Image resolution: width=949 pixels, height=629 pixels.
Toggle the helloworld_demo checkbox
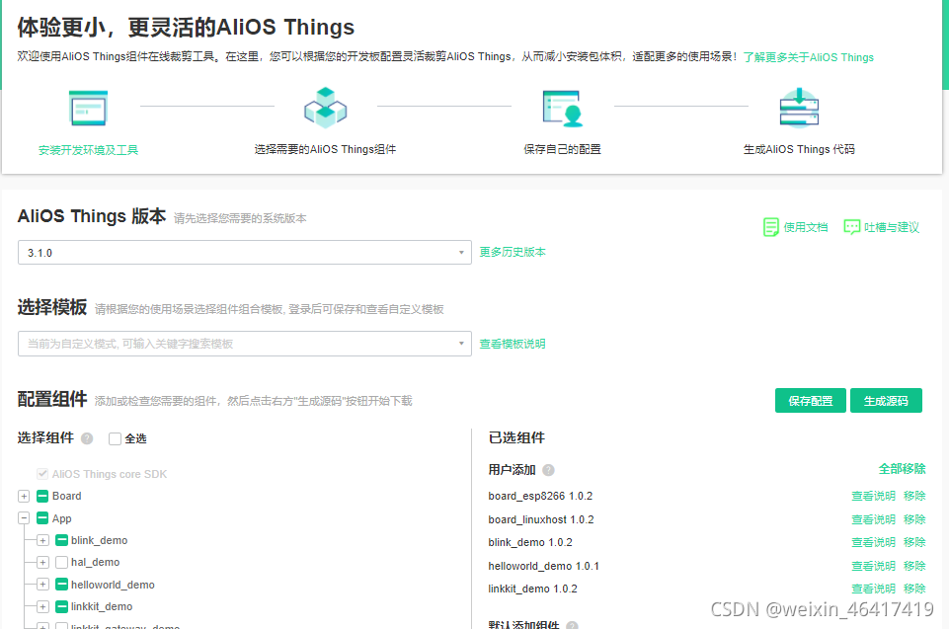61,585
